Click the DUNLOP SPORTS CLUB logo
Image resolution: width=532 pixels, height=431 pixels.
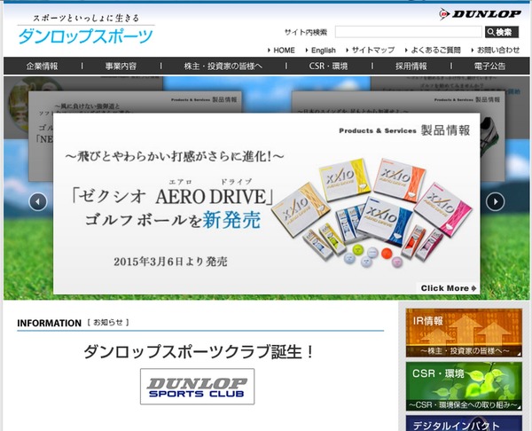197,387
